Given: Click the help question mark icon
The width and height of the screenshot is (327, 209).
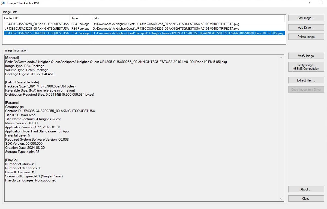Looking at the screenshot, I should [309, 3].
